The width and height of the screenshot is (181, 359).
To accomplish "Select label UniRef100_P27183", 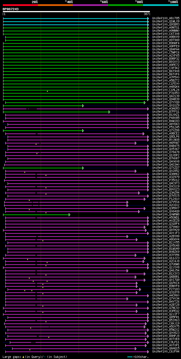I will point(166,289).
